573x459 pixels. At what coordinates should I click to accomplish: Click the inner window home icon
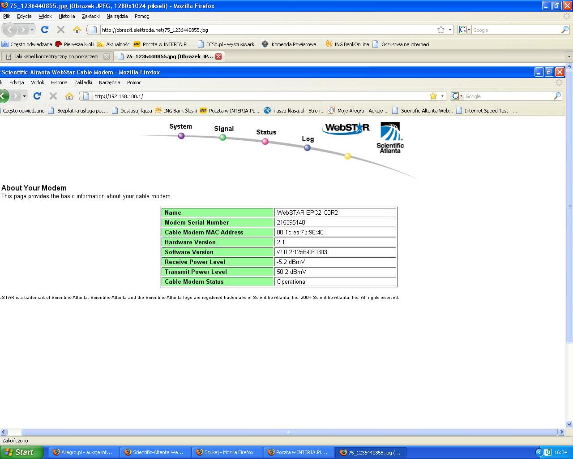(x=69, y=96)
